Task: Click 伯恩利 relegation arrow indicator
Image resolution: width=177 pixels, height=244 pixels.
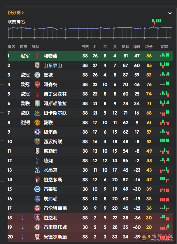Action: tap(23, 218)
